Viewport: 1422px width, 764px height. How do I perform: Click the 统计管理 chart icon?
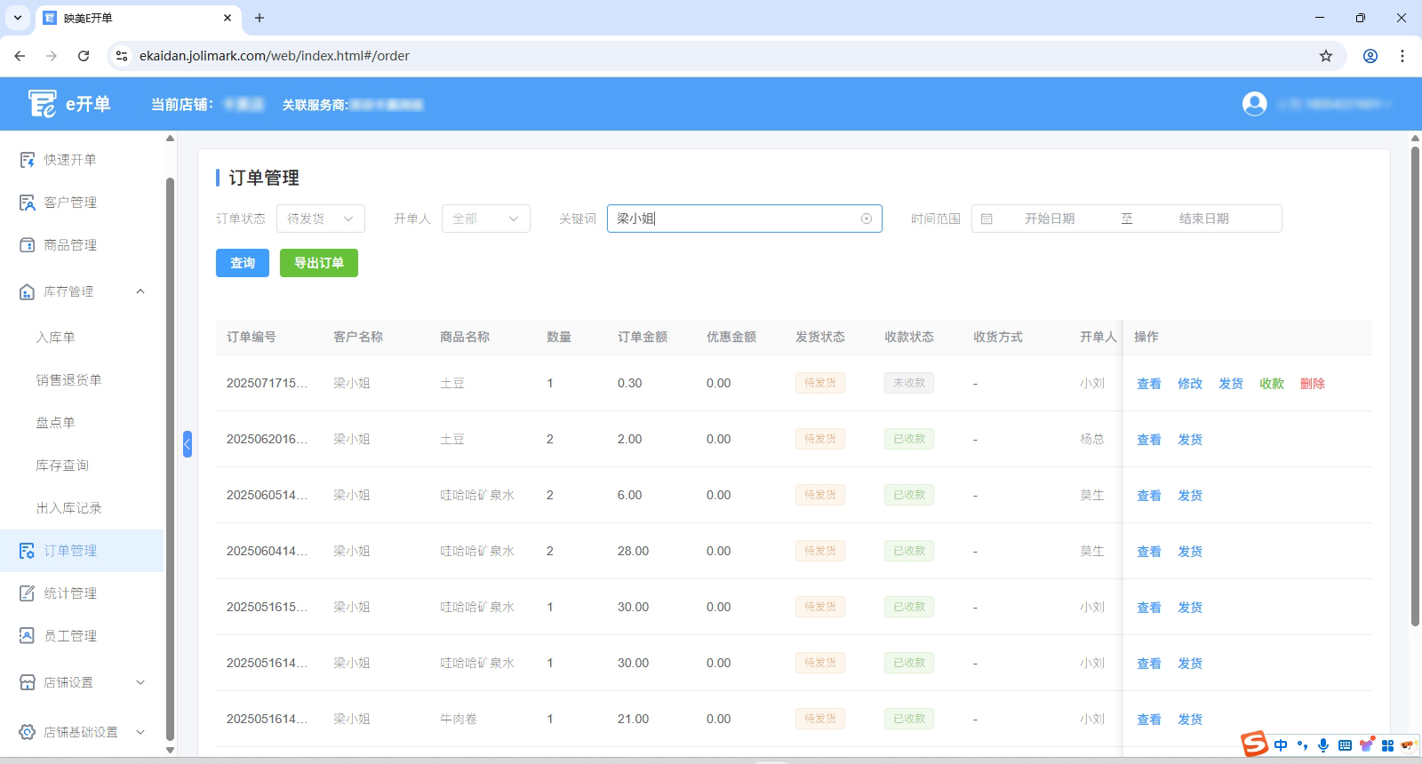(28, 593)
